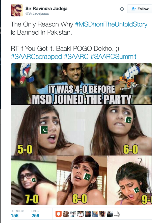
Task: Open the gear settings menu on tweet
Action: [x=122, y=9]
